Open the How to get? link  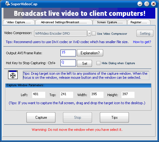[142, 42]
